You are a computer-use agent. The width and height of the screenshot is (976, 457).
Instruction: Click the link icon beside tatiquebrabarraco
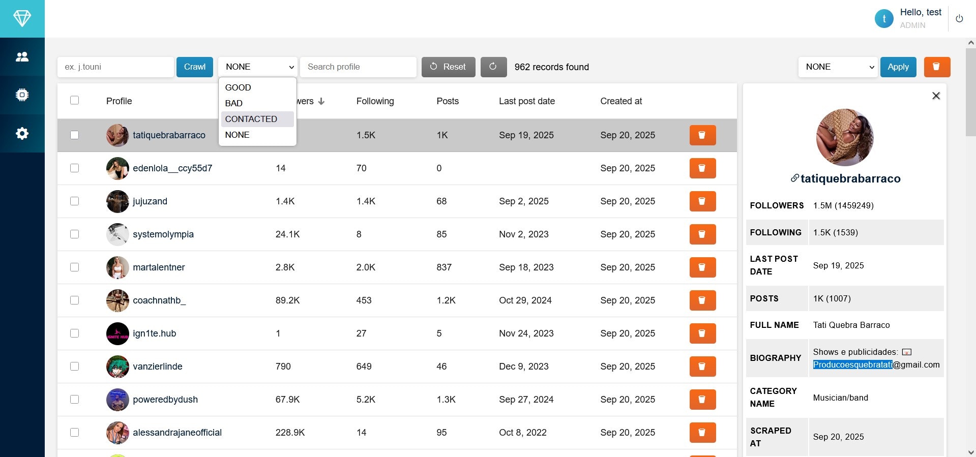point(794,178)
